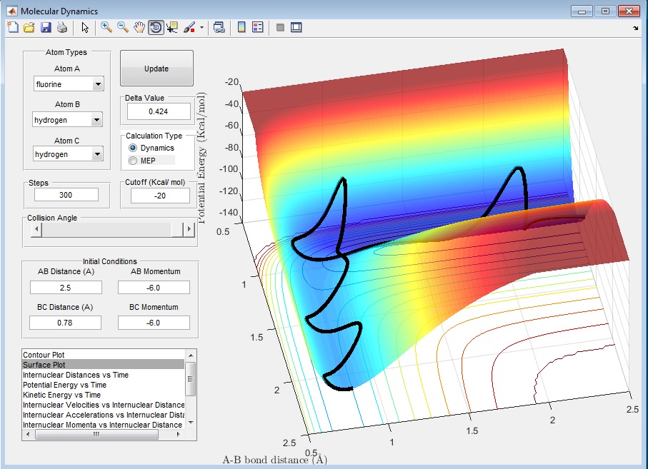Enable the Data Cursor tool
Image resolution: width=648 pixels, height=469 pixels.
click(x=172, y=27)
